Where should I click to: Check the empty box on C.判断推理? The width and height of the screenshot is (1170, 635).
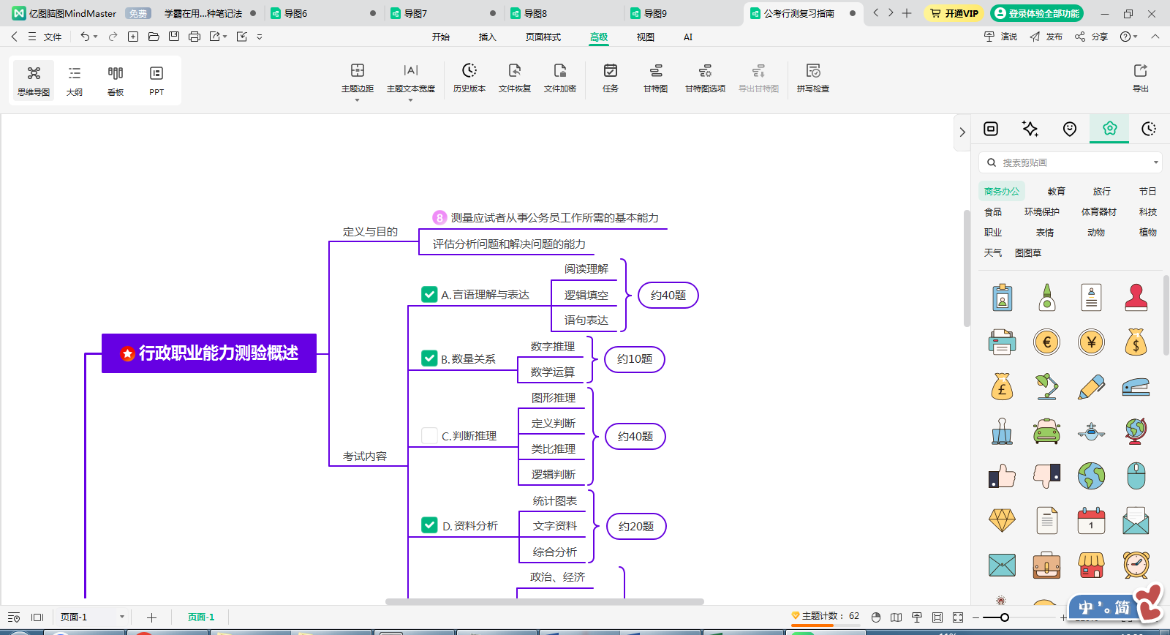430,435
